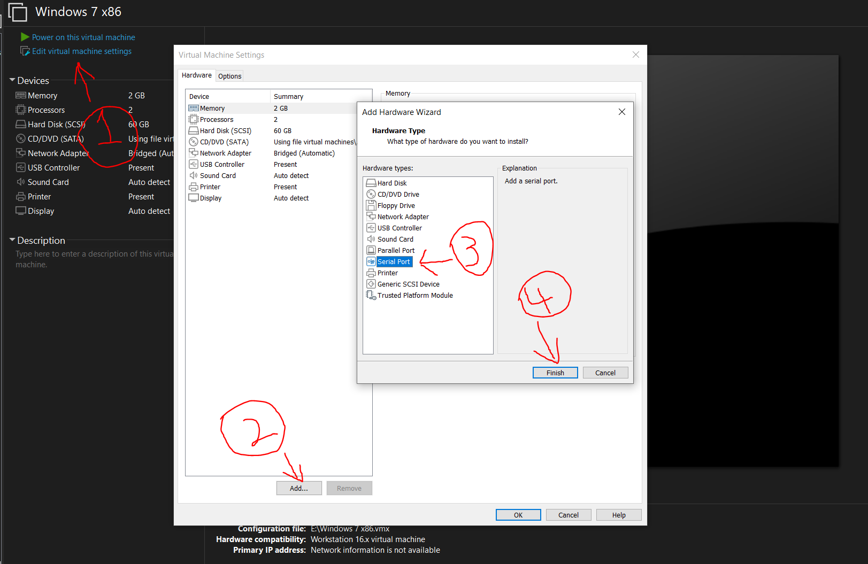Viewport: 868px width, 564px height.
Task: Click Power on this virtual machine link
Action: coord(83,37)
